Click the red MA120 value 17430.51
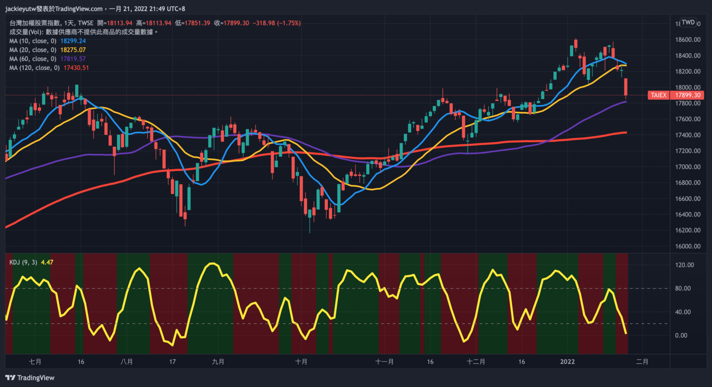This screenshot has width=712, height=387. point(76,68)
